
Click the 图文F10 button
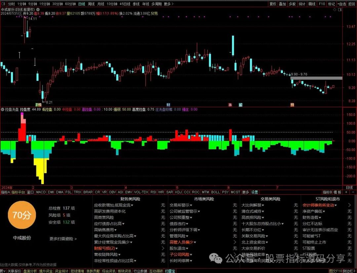(336, 271)
